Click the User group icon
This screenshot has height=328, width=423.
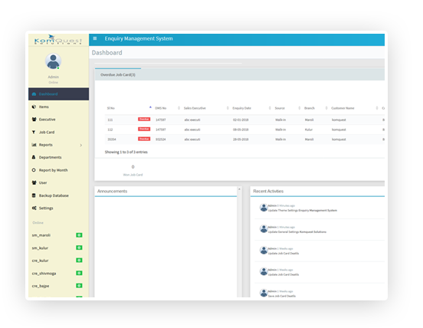tap(34, 182)
